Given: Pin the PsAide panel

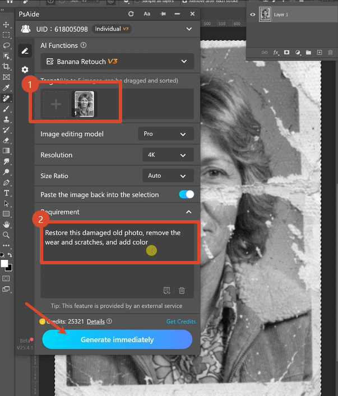Looking at the screenshot, I should click(163, 14).
